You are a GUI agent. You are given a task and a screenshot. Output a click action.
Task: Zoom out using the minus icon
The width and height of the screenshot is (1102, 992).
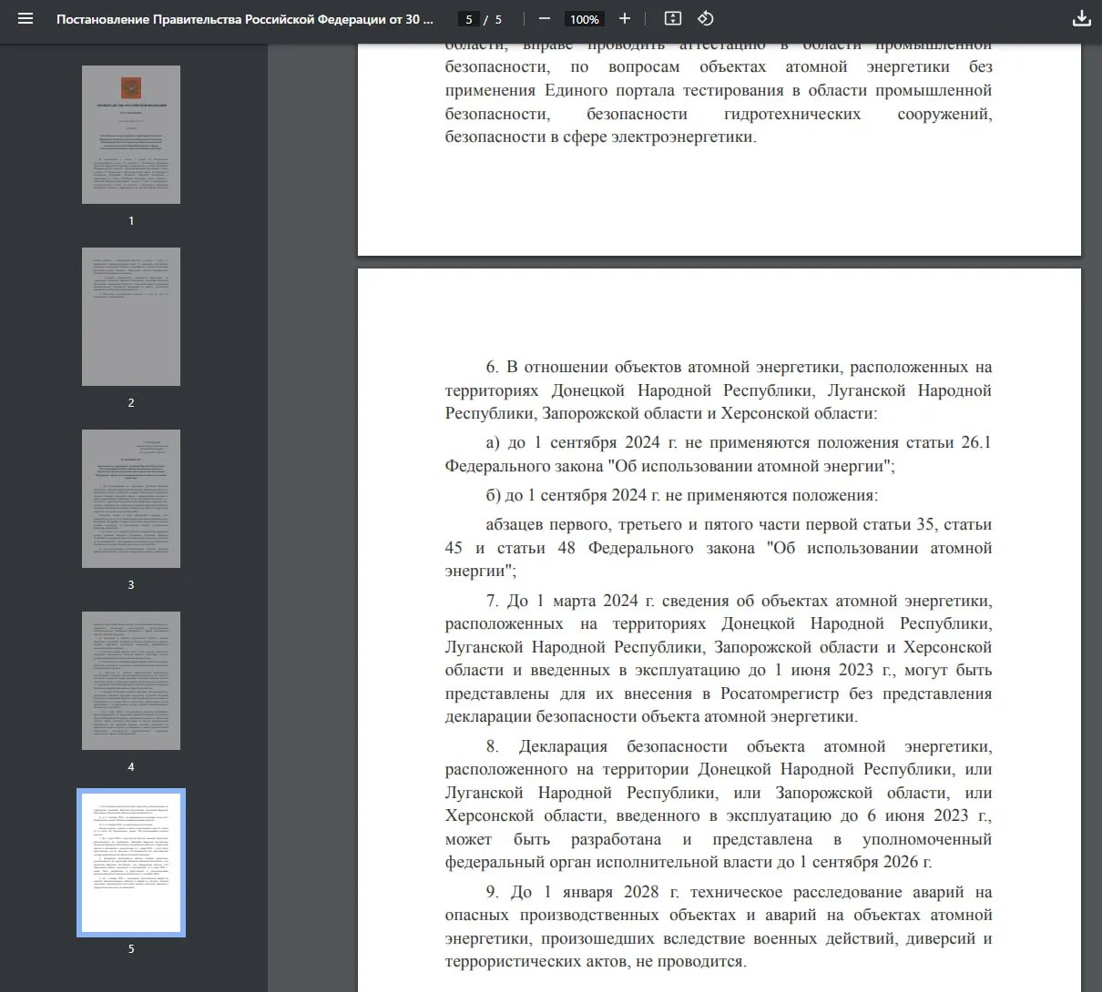click(544, 17)
